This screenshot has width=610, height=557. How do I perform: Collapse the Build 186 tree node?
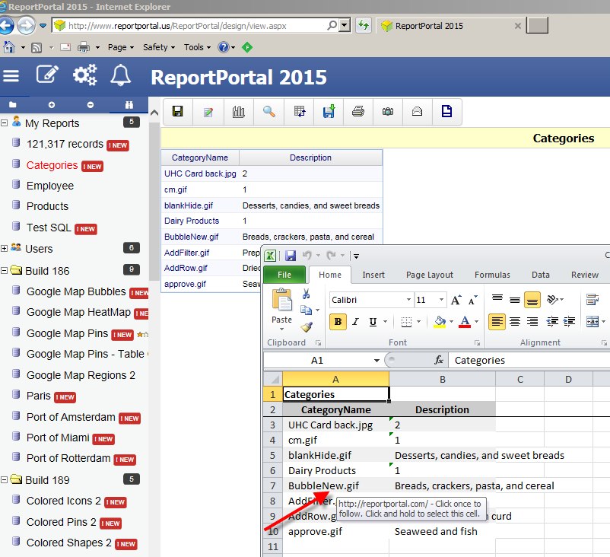pyautogui.click(x=5, y=271)
